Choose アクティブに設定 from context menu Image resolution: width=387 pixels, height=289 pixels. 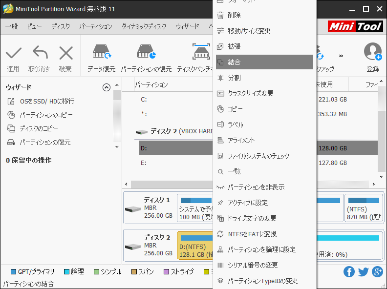click(264, 203)
